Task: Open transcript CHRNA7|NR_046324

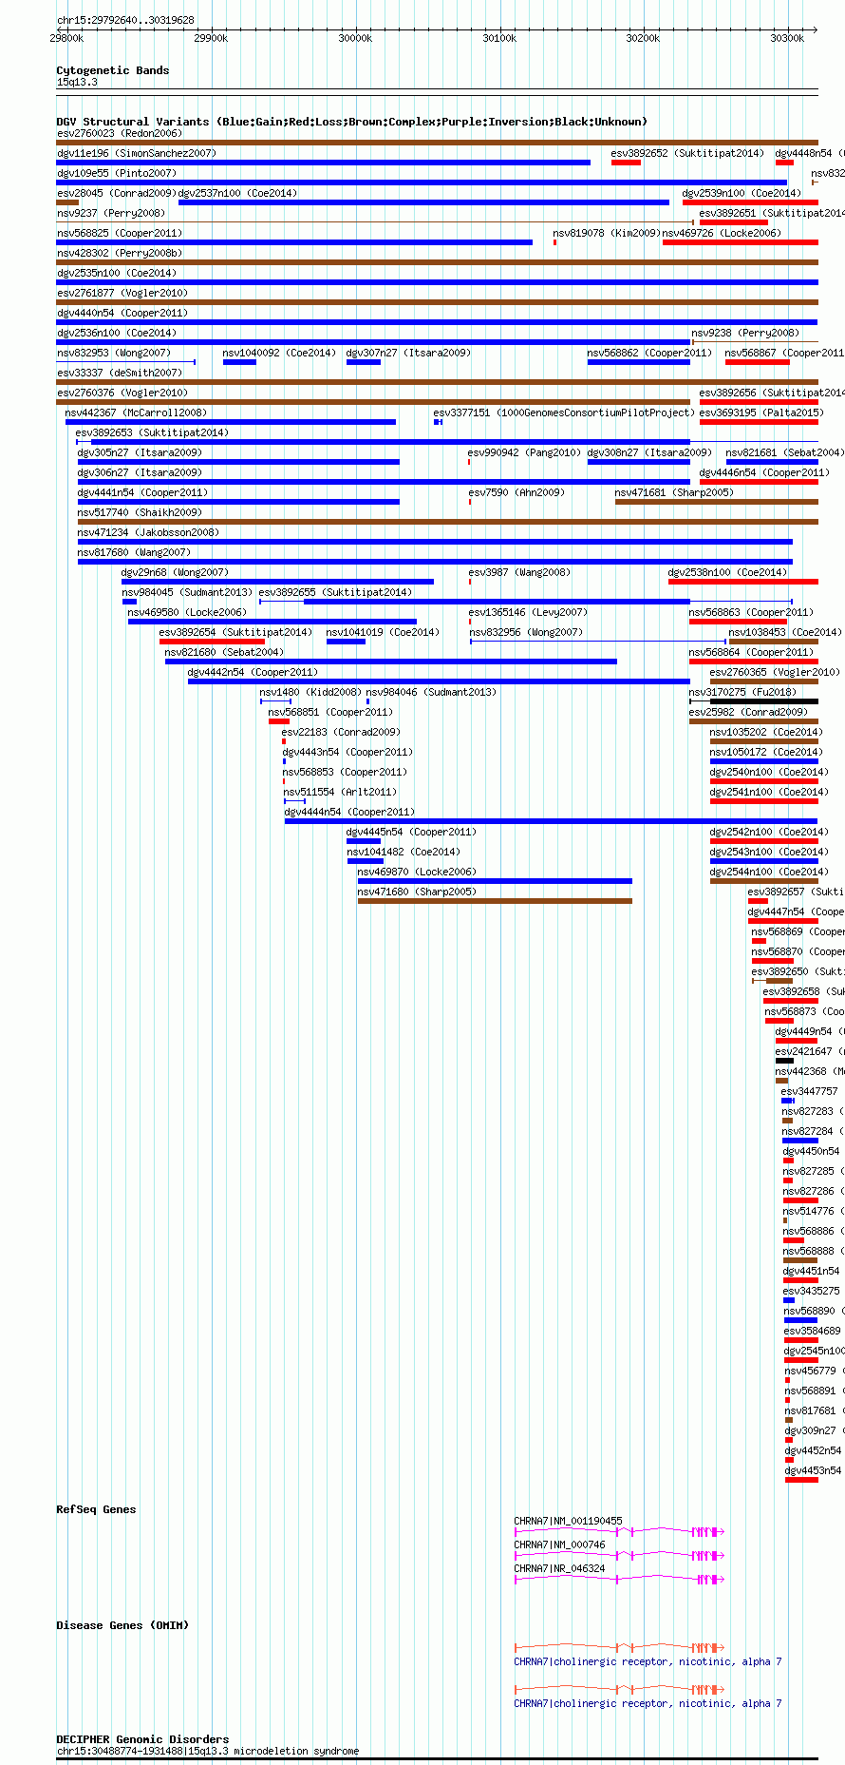Action: (560, 1568)
